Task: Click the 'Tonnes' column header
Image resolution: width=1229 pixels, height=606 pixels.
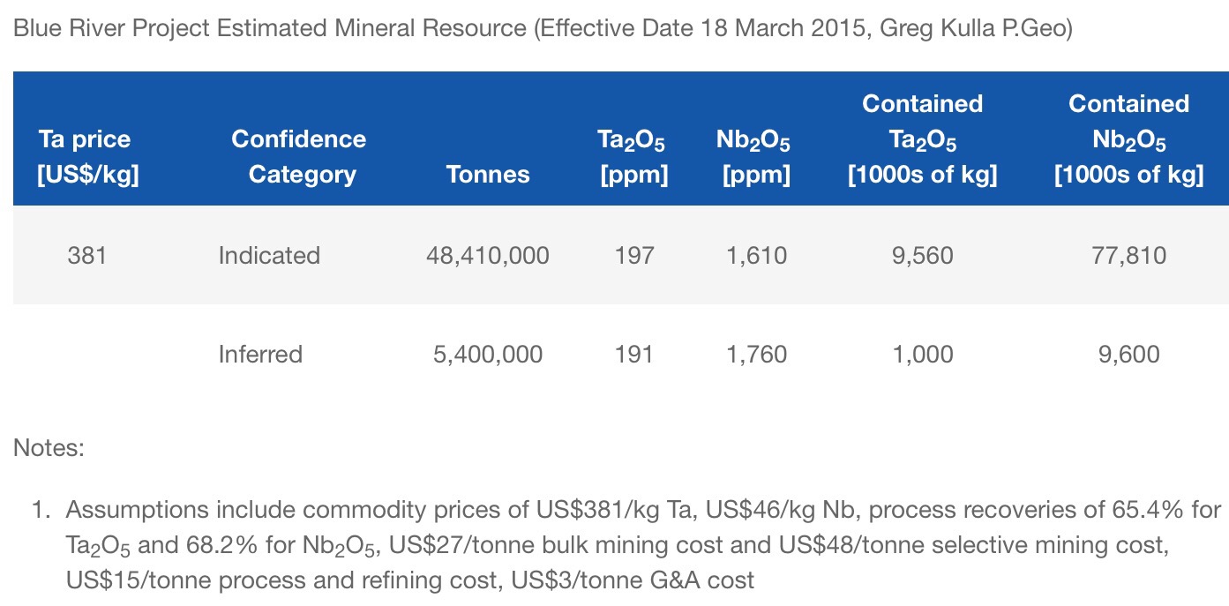Action: 488,174
